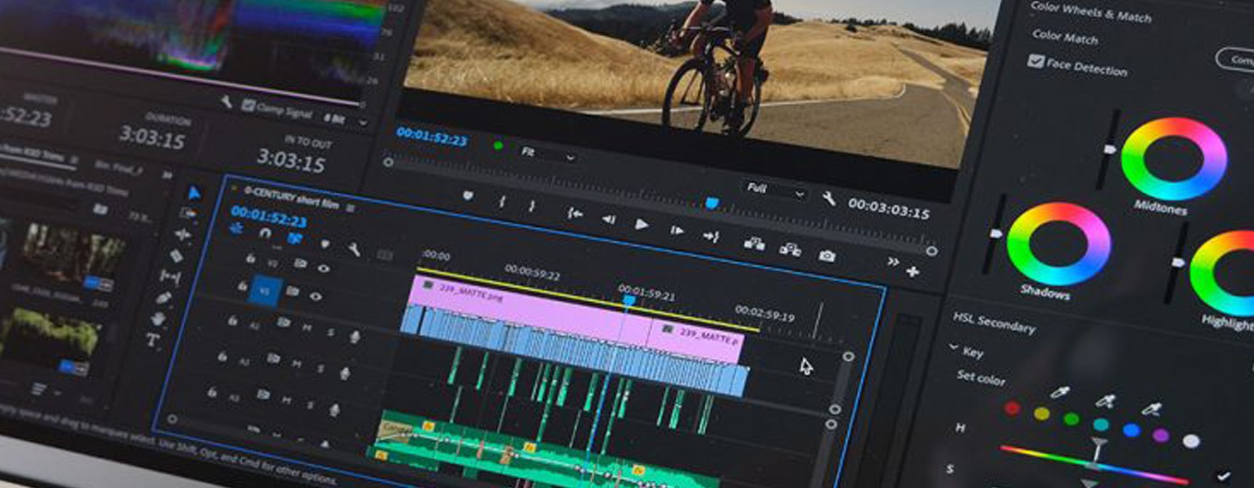1254x488 pixels.
Task: Open the Full playback resolution dropdown
Action: (775, 191)
